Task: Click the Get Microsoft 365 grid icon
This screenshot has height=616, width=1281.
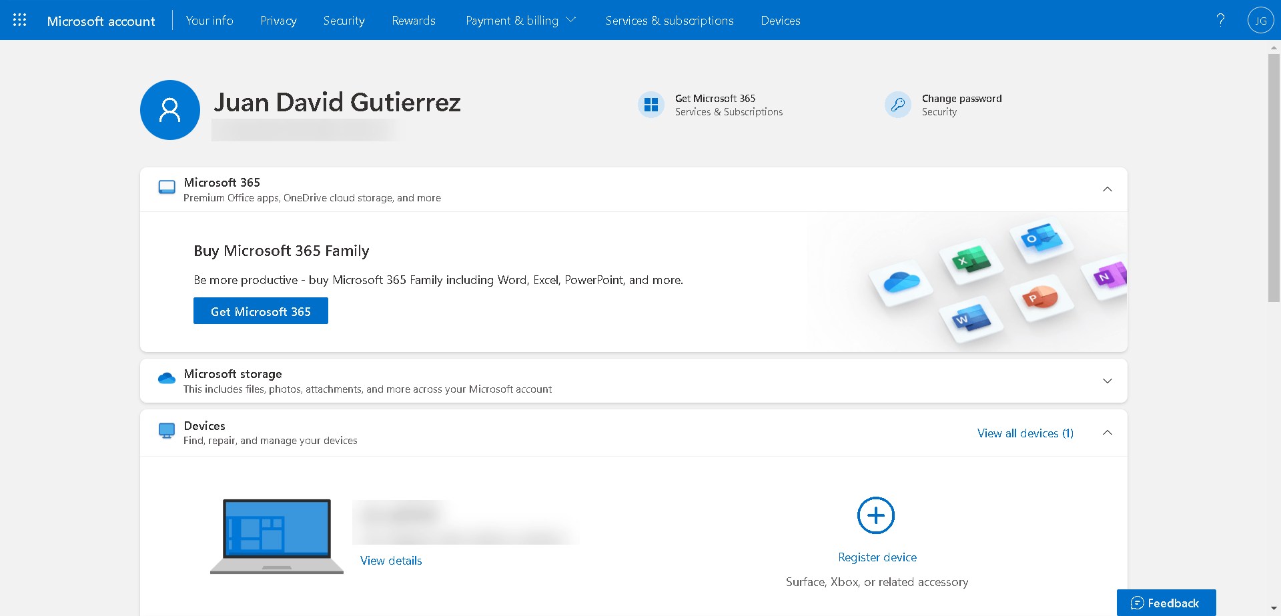Action: (x=651, y=105)
